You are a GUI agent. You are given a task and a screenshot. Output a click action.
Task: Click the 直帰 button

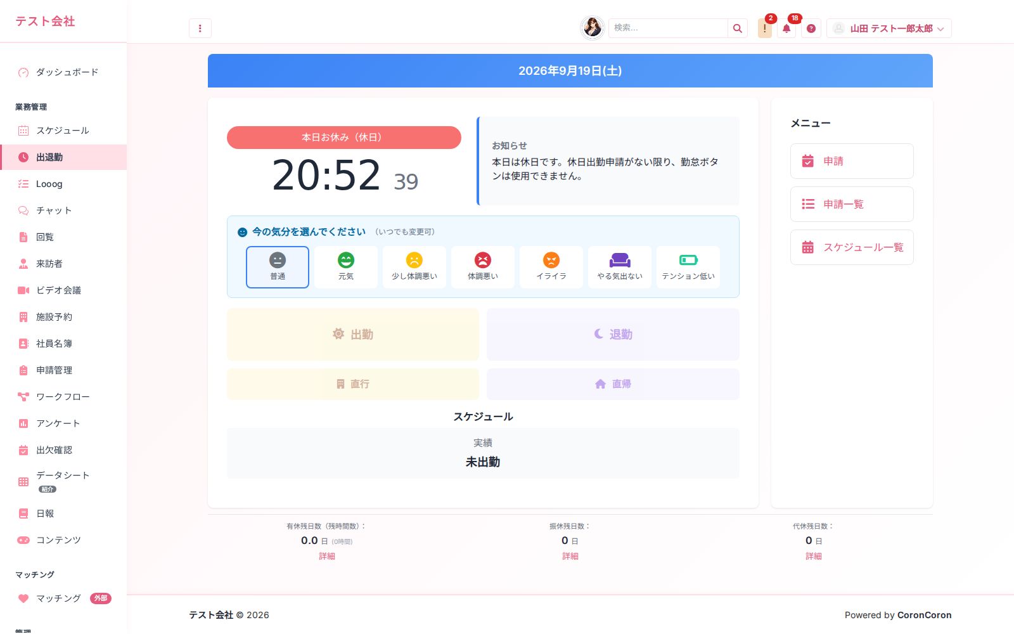[x=613, y=384]
